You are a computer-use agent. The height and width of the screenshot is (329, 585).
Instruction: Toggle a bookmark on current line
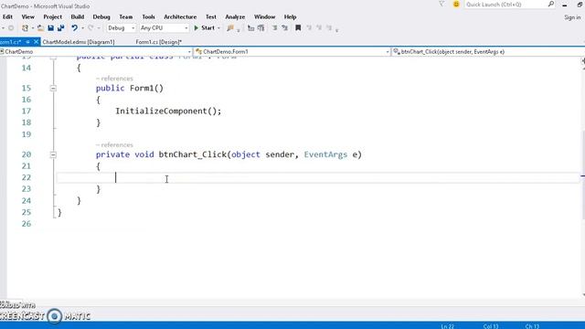click(298, 28)
